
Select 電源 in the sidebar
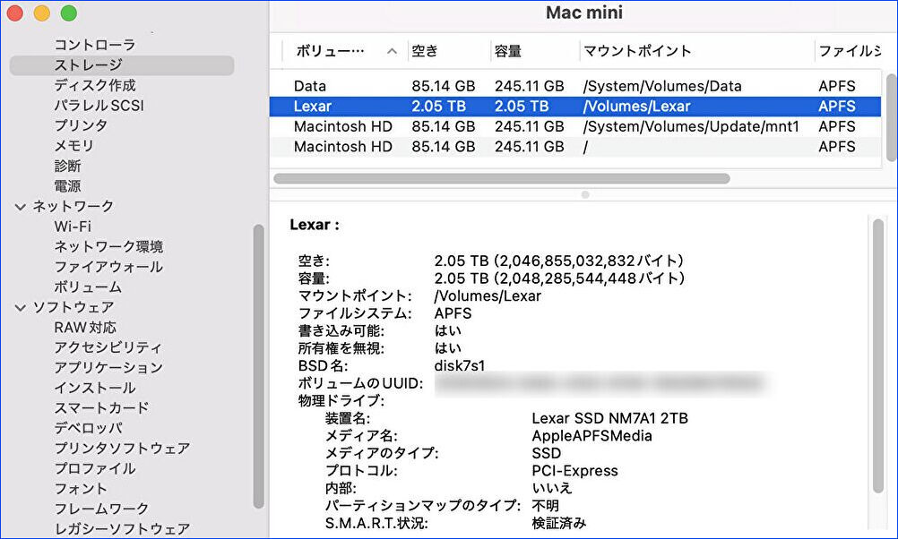(x=67, y=186)
